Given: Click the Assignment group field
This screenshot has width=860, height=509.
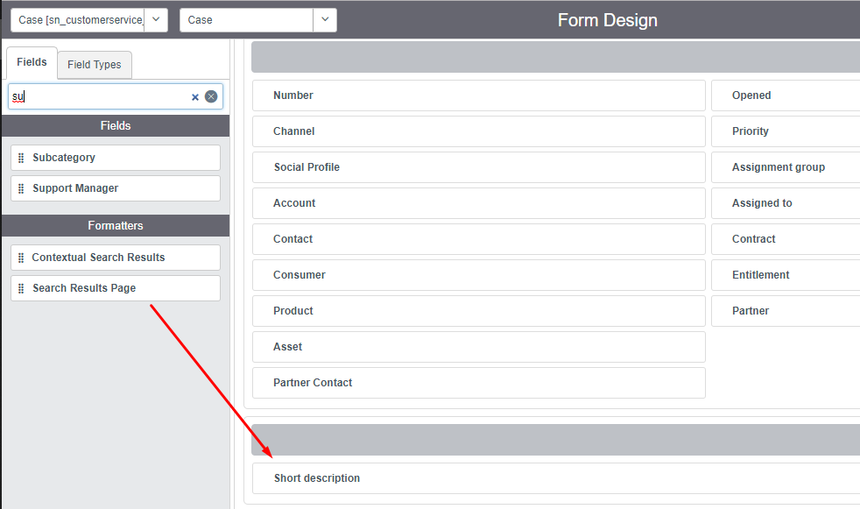Looking at the screenshot, I should (x=778, y=167).
